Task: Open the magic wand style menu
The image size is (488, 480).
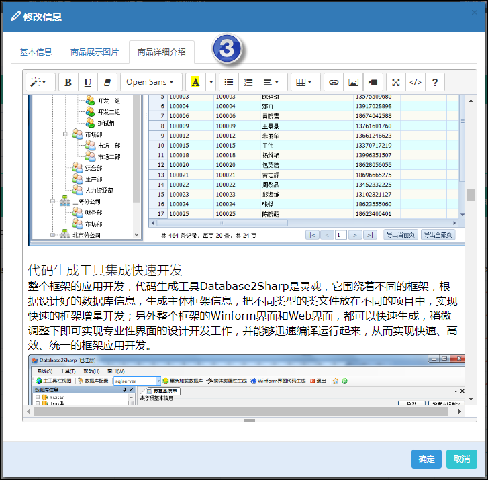Action: tap(40, 82)
